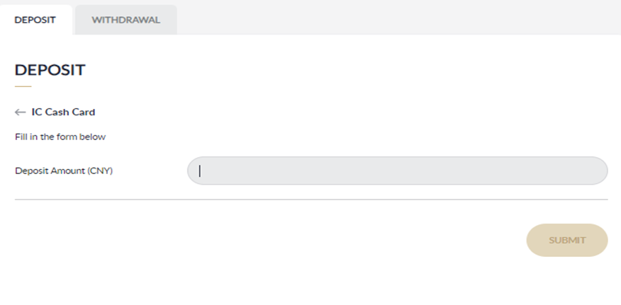Switch to the Withdrawal tab
The height and width of the screenshot is (305, 621).
(x=125, y=20)
